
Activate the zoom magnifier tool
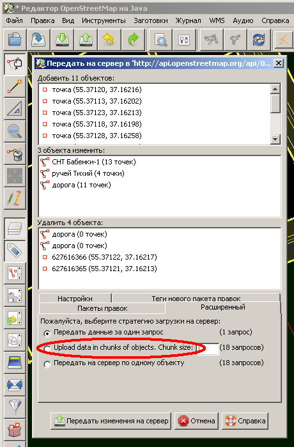click(15, 131)
